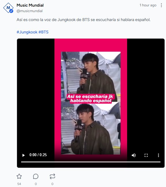Click the blue verified checkmark badge
Viewport: 166px width, 187px height.
11,11
